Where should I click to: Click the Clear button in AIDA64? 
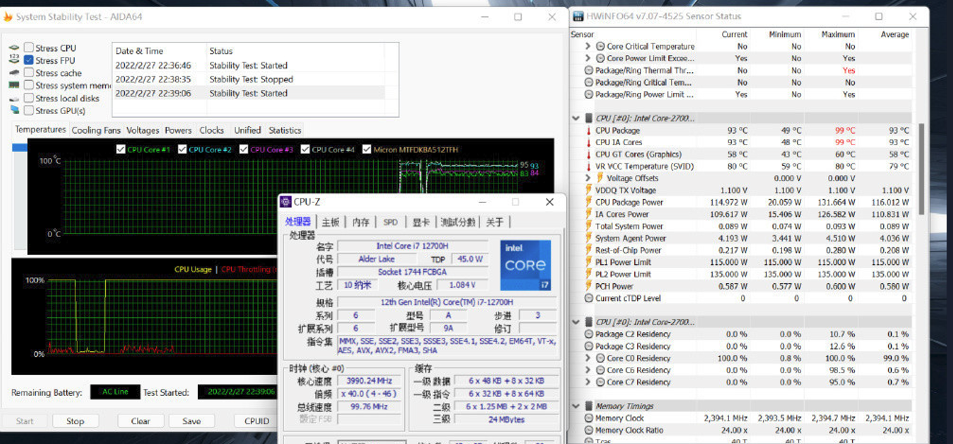pos(140,421)
